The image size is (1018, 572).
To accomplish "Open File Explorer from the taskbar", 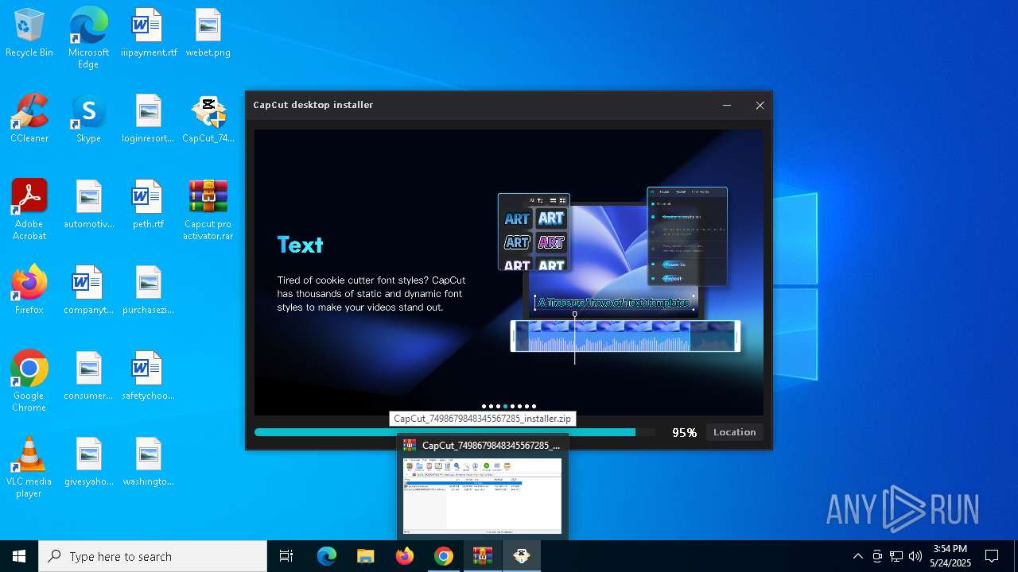I will pyautogui.click(x=365, y=556).
